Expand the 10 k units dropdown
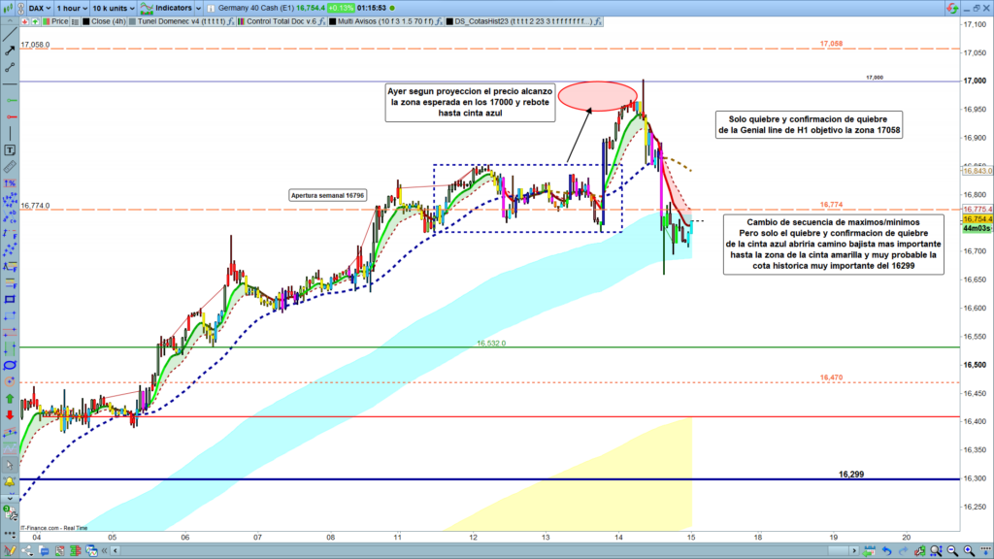Image resolution: width=994 pixels, height=559 pixels. [114, 7]
